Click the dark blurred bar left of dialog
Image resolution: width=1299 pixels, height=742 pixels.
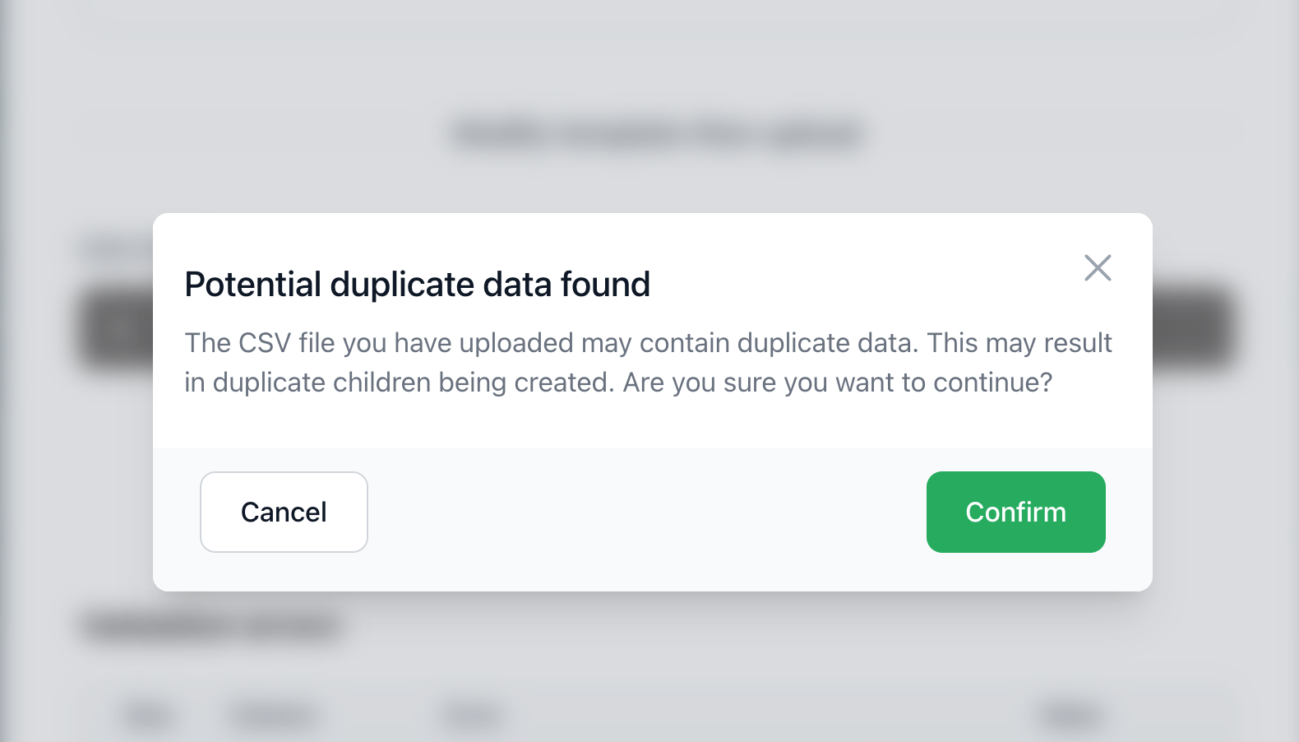coord(117,329)
